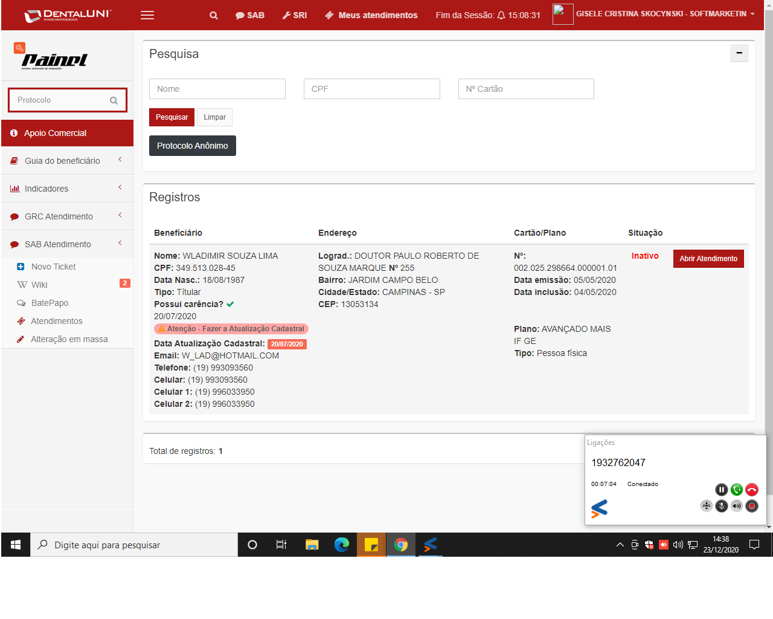Collapse the Pesquisa panel minus button
773x619 pixels.
(x=739, y=53)
